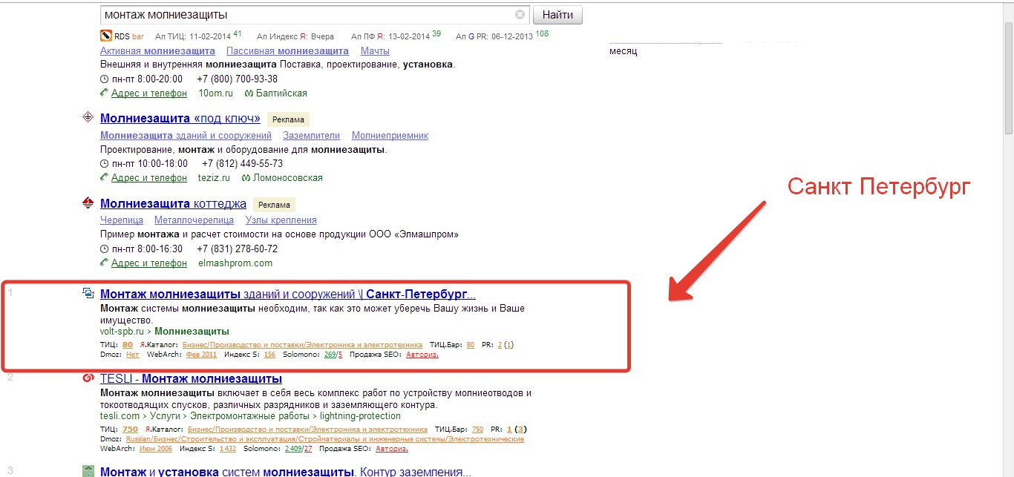Open Адрес и телефон for 10om.ru

click(x=149, y=93)
